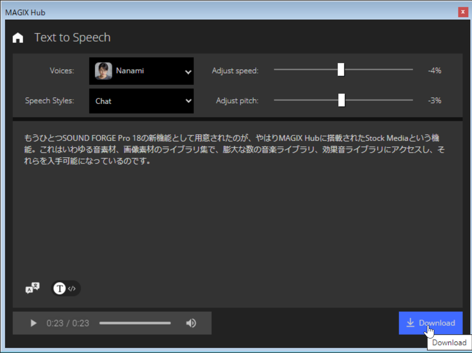
Task: Click the "Speech Styles:" label
Action: [x=49, y=101]
